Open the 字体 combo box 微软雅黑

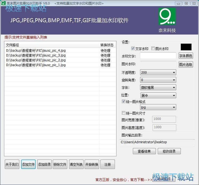click(158, 88)
